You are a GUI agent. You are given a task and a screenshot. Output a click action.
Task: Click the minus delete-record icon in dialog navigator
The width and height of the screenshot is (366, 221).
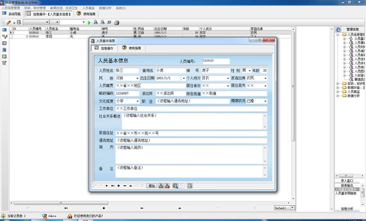coord(124,185)
